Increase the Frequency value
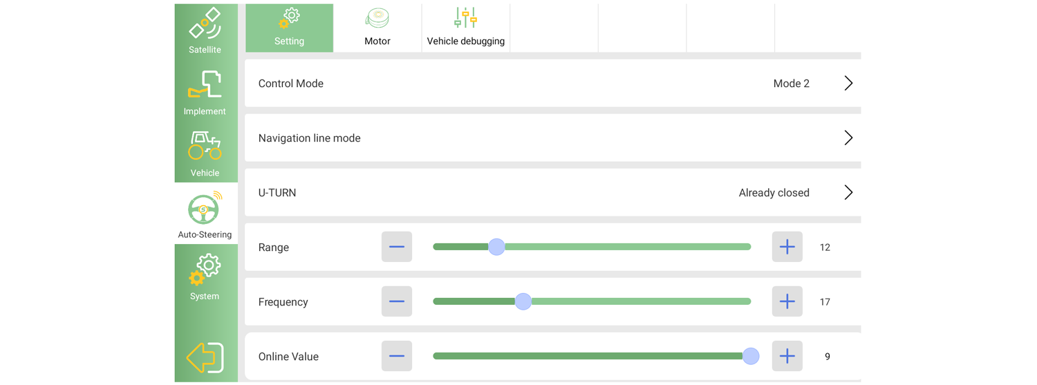The width and height of the screenshot is (1037, 385). click(787, 301)
